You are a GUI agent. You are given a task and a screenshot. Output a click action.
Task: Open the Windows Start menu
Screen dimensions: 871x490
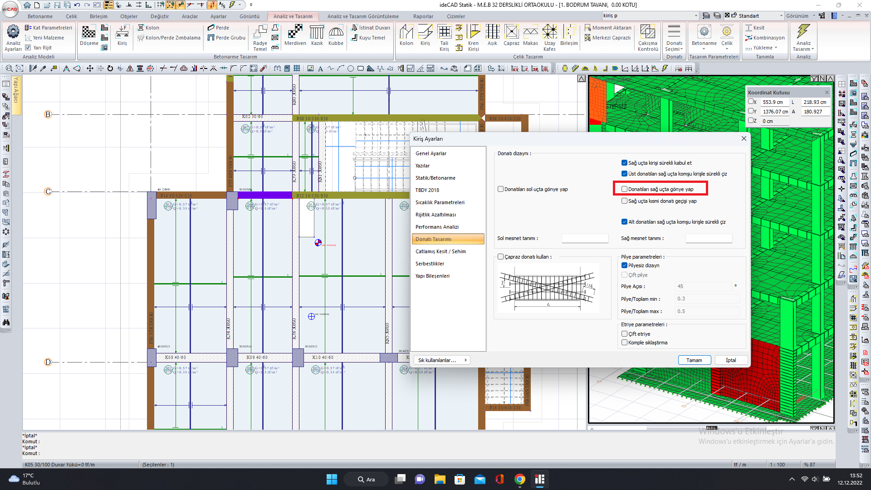pyautogui.click(x=332, y=480)
